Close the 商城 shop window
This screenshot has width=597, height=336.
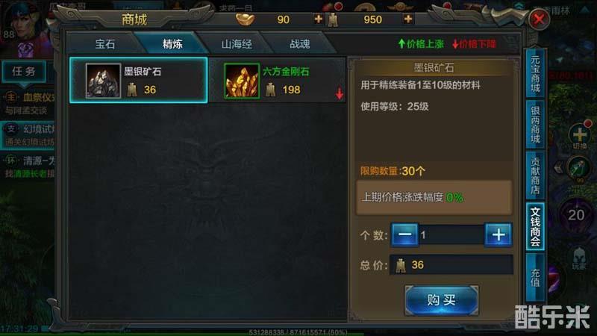coord(539,19)
